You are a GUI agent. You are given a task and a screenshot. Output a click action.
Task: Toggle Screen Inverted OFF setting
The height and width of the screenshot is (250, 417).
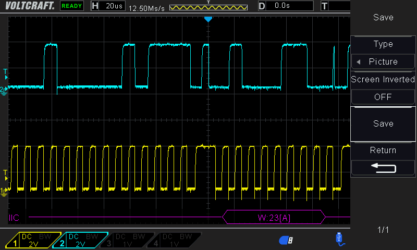383,97
